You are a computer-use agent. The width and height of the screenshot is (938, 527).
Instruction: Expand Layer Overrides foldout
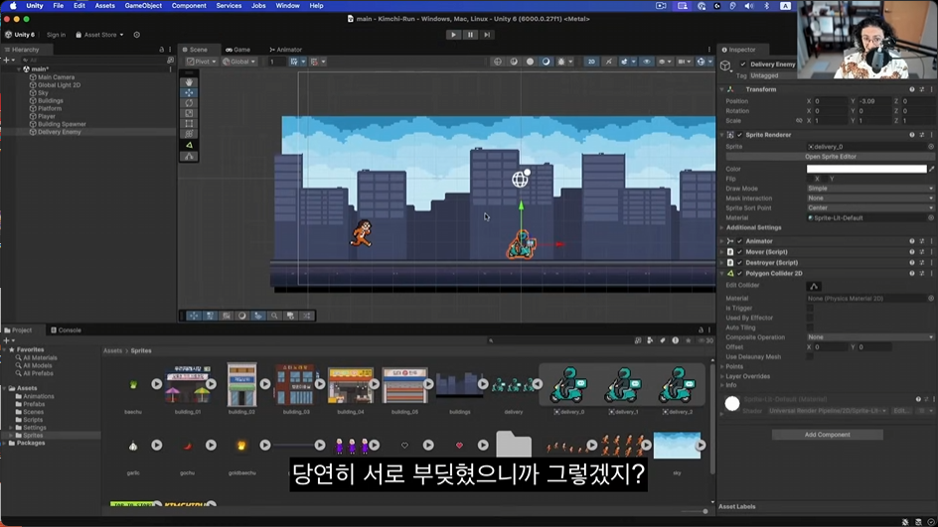tap(722, 376)
